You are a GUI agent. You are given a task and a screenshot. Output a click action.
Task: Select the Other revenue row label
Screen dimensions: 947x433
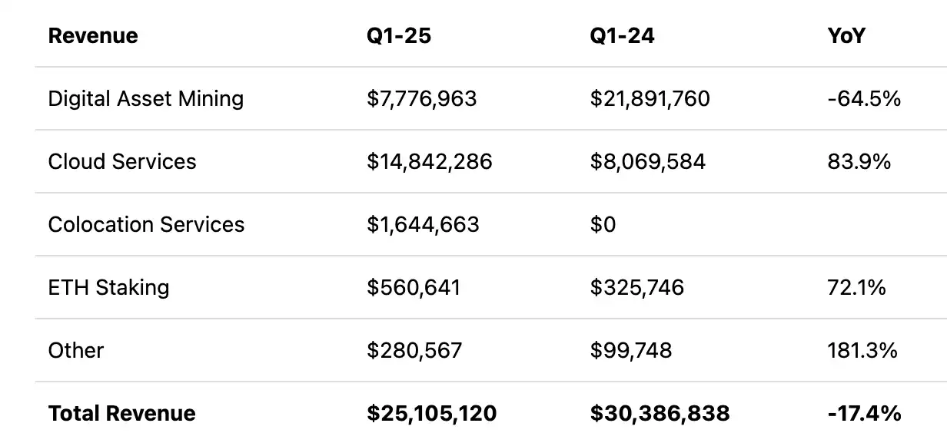tap(76, 351)
